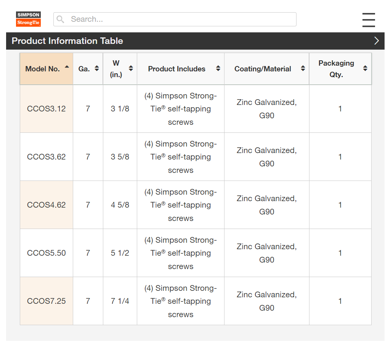The image size is (388, 345).
Task: Choose the CCOS5.50 model row
Action: (46, 253)
